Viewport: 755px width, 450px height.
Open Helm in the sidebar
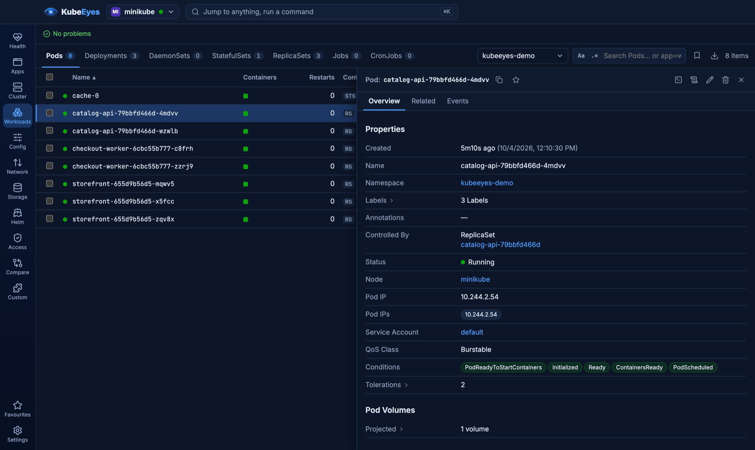(17, 217)
